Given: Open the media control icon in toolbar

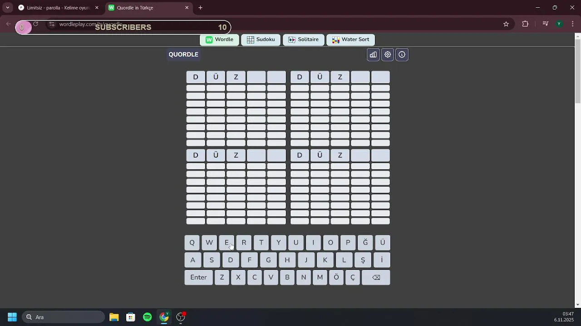Looking at the screenshot, I should (546, 24).
